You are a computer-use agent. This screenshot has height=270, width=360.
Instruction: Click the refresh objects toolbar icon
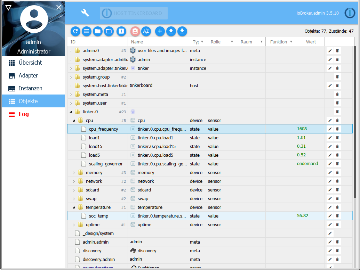pyautogui.click(x=75, y=31)
